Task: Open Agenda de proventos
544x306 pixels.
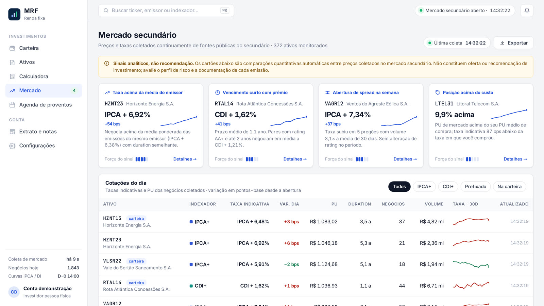Action: [x=44, y=105]
